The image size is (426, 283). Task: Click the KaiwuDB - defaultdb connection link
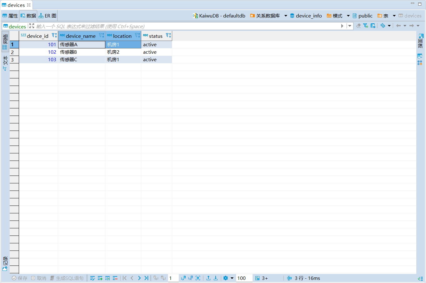point(219,16)
